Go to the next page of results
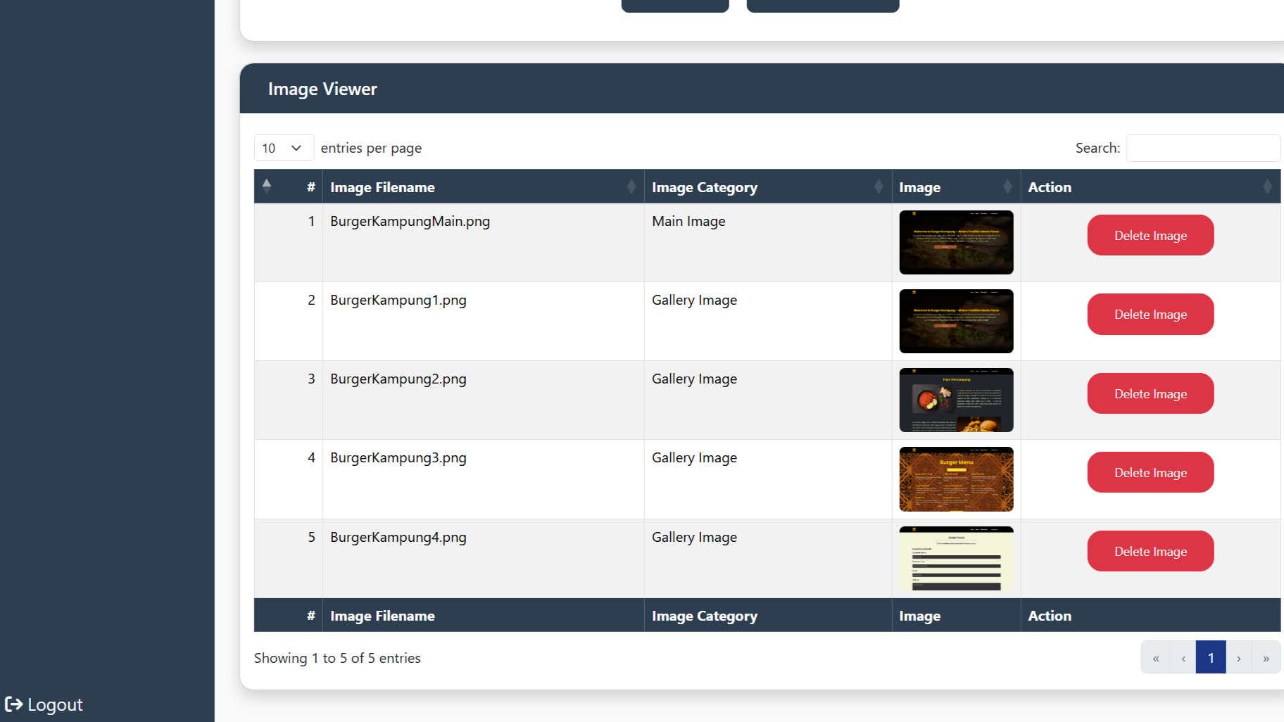Screen dimensions: 1284x722 pyautogui.click(x=1238, y=658)
